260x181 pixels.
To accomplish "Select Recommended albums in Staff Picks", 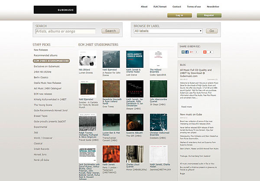I will coord(45,55).
